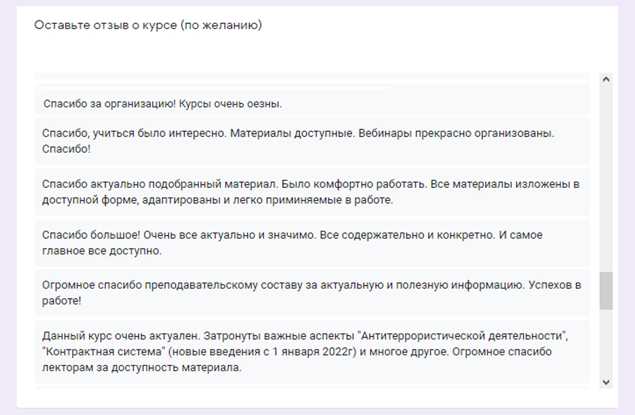Click 'Вебинары прекрасно организованы' sentence
The height and width of the screenshot is (415, 635).
[x=455, y=133]
